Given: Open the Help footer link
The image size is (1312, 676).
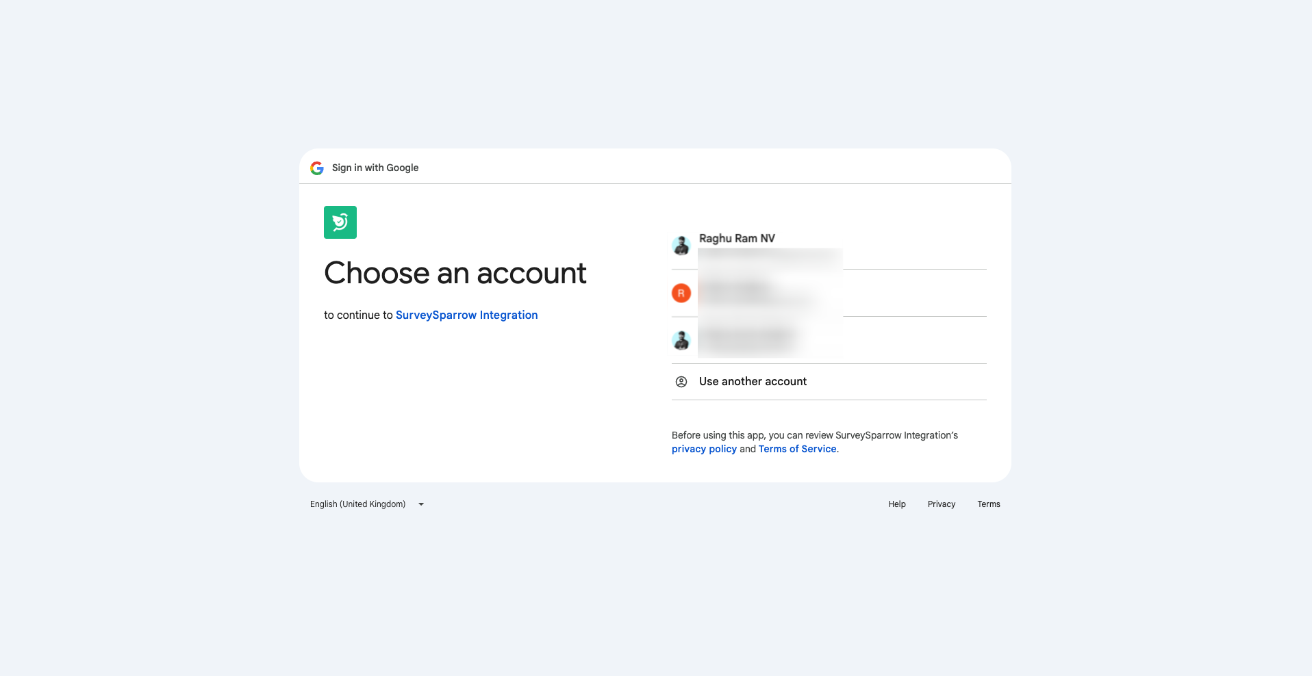Looking at the screenshot, I should tap(897, 504).
